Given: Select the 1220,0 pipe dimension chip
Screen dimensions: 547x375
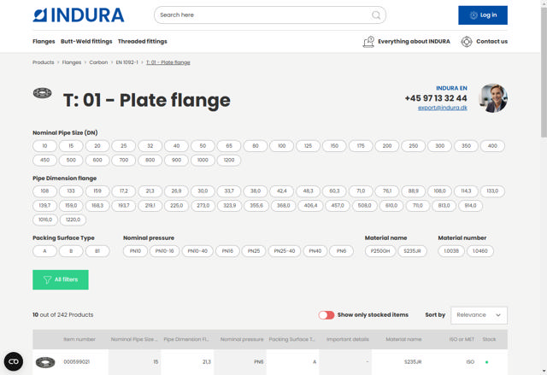Looking at the screenshot, I should [x=73, y=220].
